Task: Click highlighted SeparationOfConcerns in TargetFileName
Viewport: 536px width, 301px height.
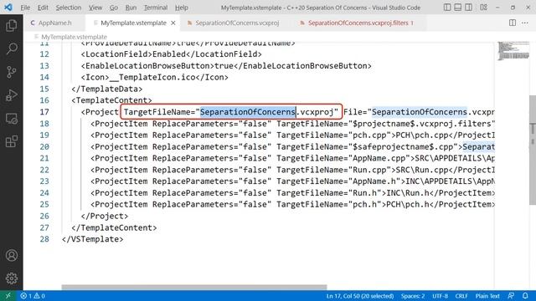Action: (x=248, y=112)
